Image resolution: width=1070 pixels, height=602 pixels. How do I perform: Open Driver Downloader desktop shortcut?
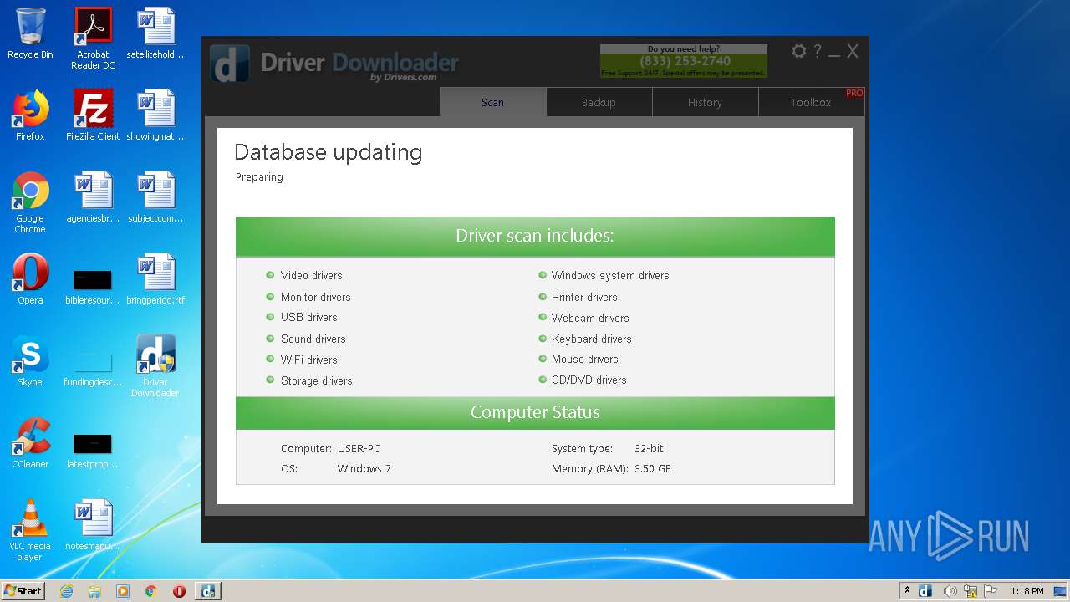tap(155, 366)
